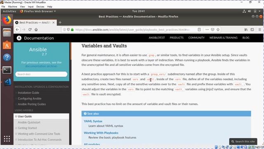Viewport: 264px width, 149px height.
Task: Show site information icon in URL bar
Action: tap(64, 29)
